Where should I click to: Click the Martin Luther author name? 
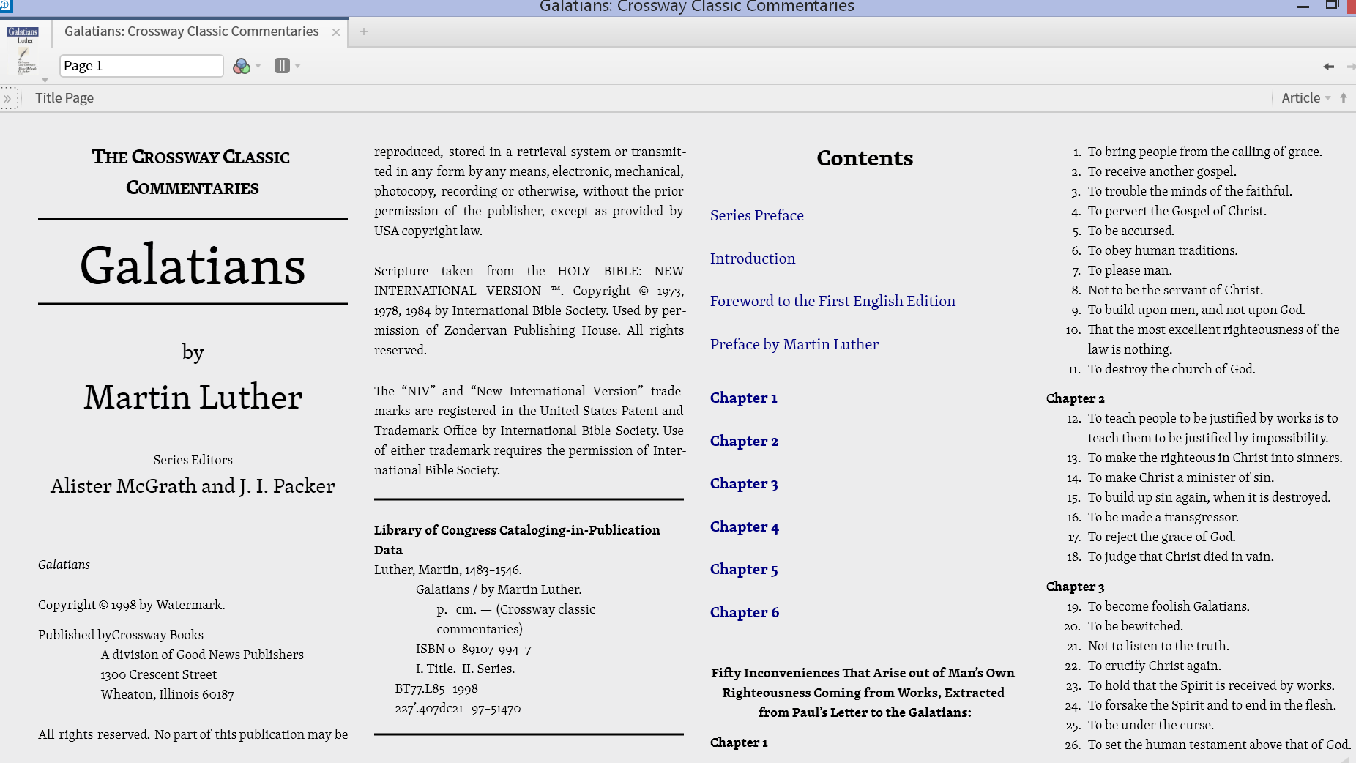click(x=193, y=397)
